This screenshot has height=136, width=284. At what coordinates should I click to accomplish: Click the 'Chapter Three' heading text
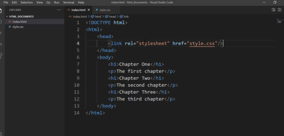coord(137,92)
